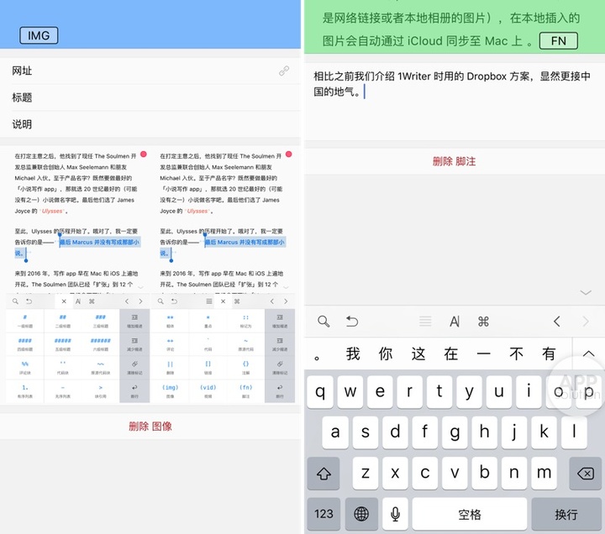Tap the 标题 title input field
605x534 pixels.
(150, 97)
